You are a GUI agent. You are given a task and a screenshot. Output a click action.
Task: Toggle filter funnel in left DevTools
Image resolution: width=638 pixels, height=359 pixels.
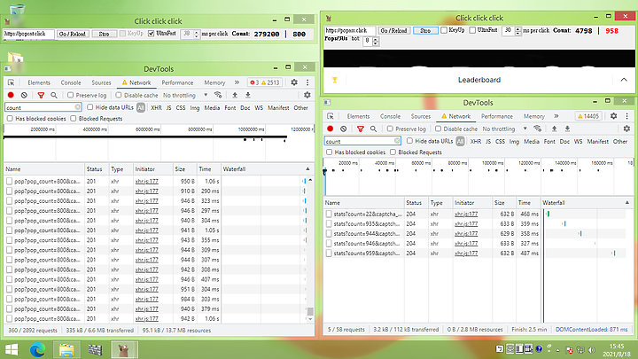(41, 95)
